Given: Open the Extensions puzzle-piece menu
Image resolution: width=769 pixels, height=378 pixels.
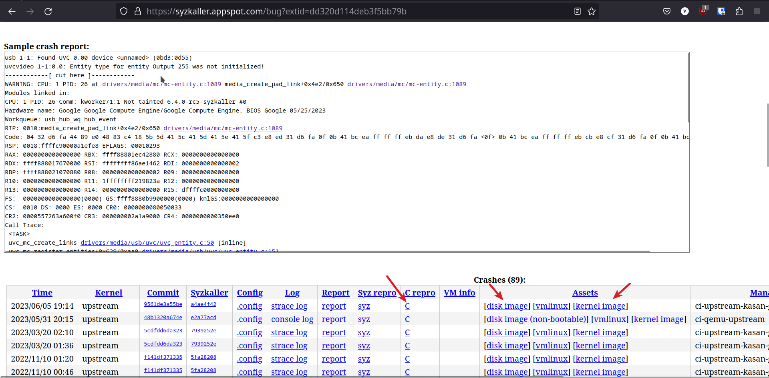Looking at the screenshot, I should pyautogui.click(x=739, y=11).
